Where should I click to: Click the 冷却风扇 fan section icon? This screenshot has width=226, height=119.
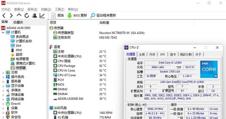click(51, 108)
